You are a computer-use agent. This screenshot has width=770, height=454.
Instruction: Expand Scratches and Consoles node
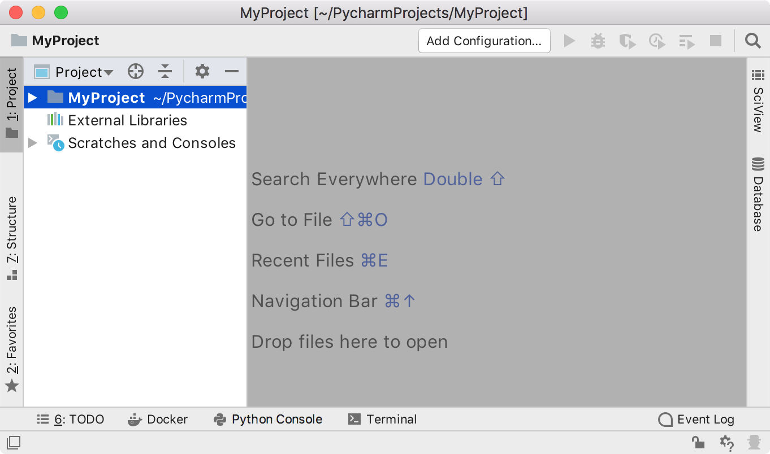point(33,143)
